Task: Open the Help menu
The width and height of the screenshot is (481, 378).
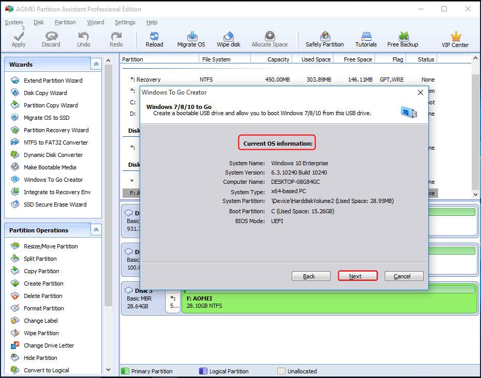Action: coord(152,22)
